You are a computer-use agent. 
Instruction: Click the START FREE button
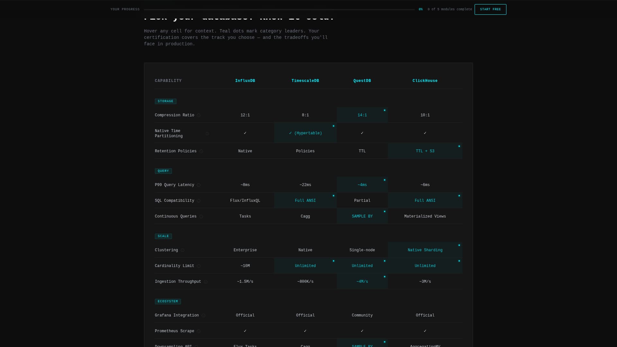pos(490,9)
